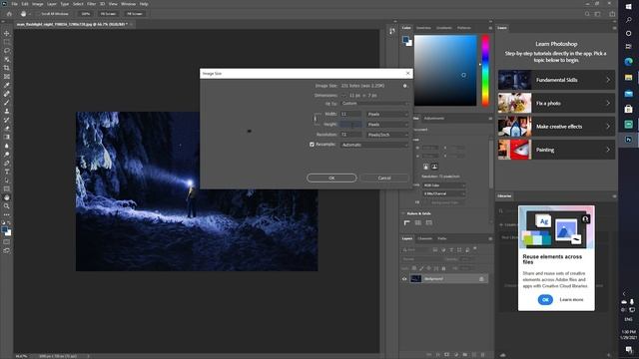This screenshot has height=359, width=639.
Task: Click the Width input field
Action: coord(350,114)
